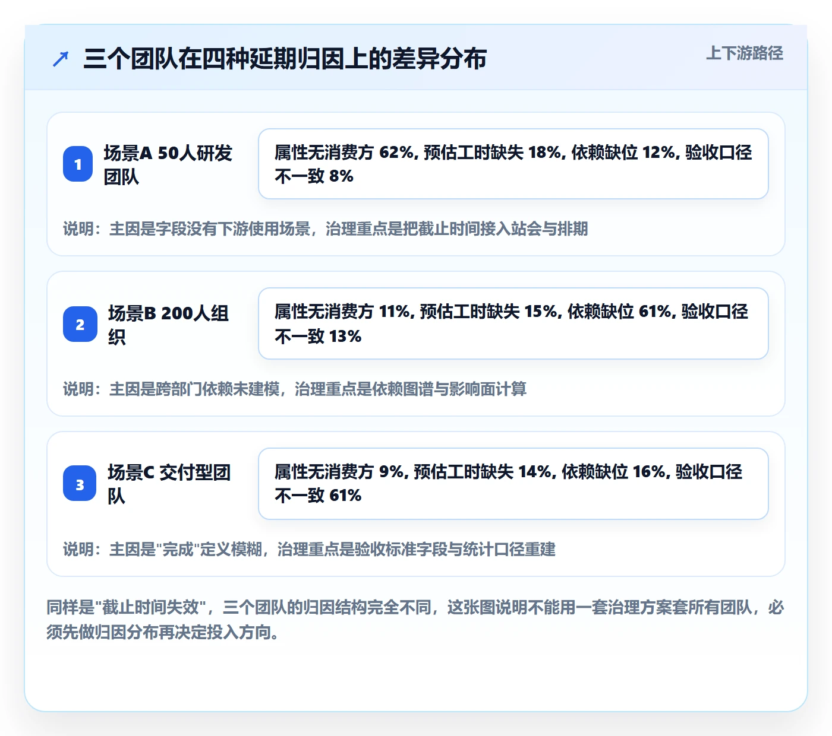Click the summary paragraph starting 同样是"截止时间失效"

[415, 620]
